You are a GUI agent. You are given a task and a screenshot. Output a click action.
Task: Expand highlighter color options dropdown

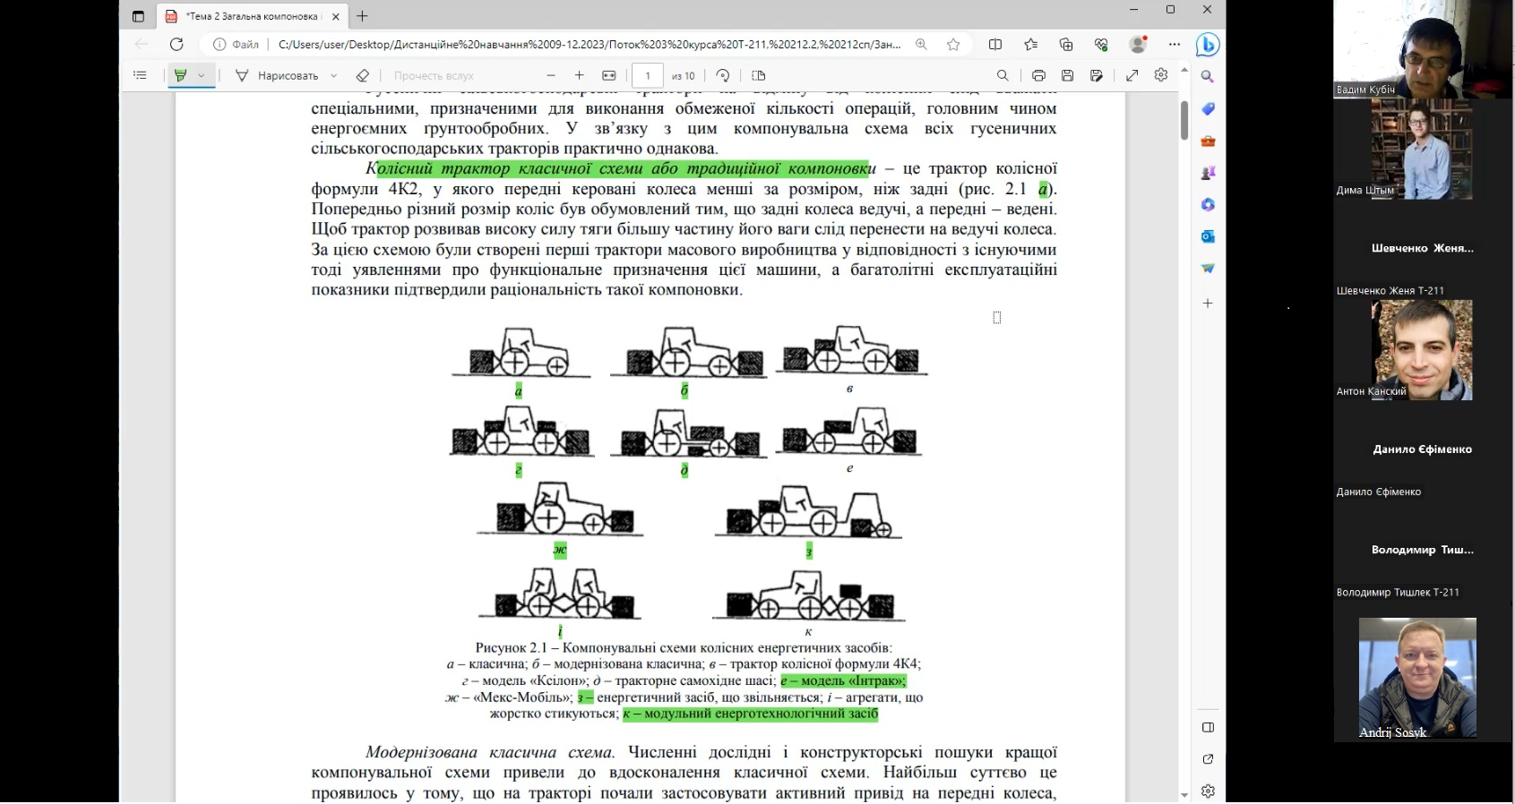pyautogui.click(x=202, y=76)
